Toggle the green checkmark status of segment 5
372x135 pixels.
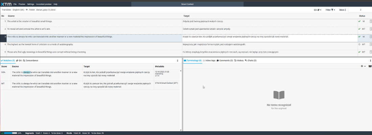tap(359, 52)
